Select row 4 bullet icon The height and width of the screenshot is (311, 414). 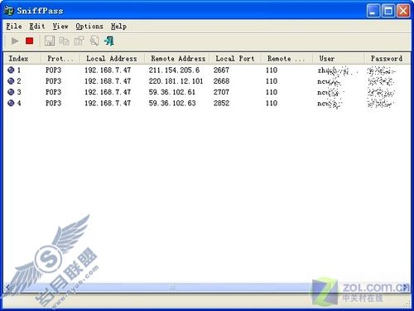(x=11, y=103)
